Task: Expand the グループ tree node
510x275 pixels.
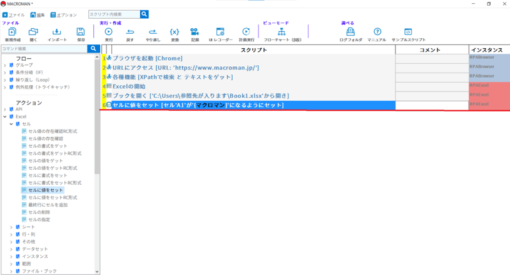Action: coord(5,65)
